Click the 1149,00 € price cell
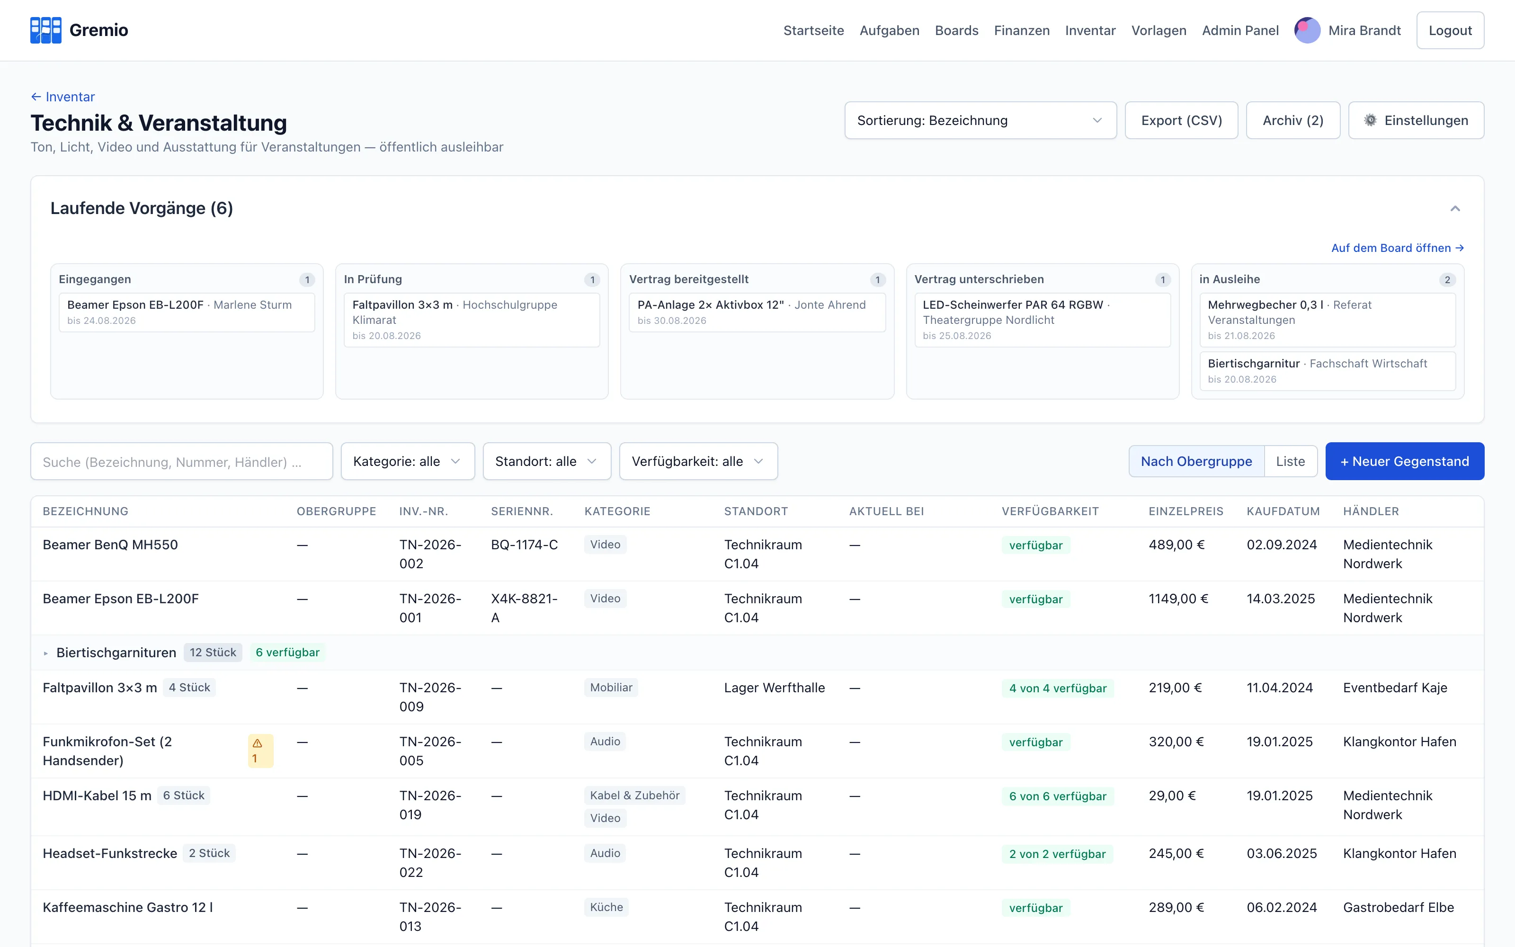Image resolution: width=1515 pixels, height=947 pixels. click(1178, 599)
